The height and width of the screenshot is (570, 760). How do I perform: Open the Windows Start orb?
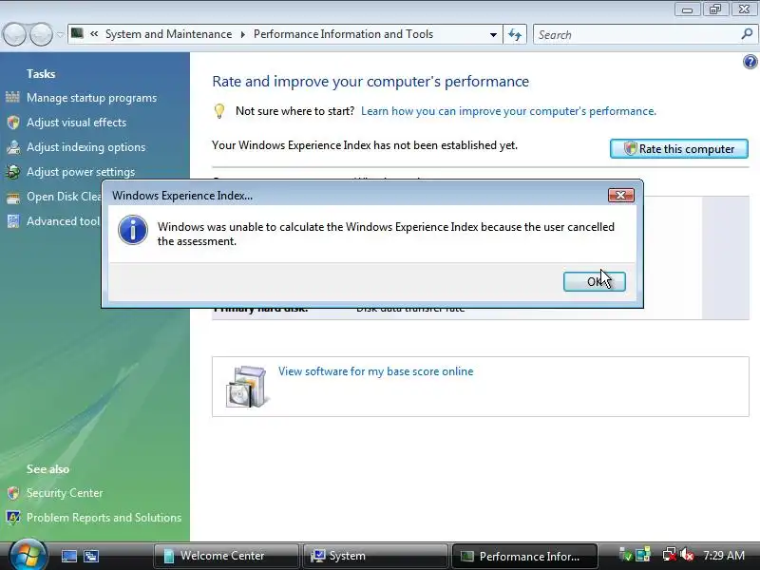28,555
